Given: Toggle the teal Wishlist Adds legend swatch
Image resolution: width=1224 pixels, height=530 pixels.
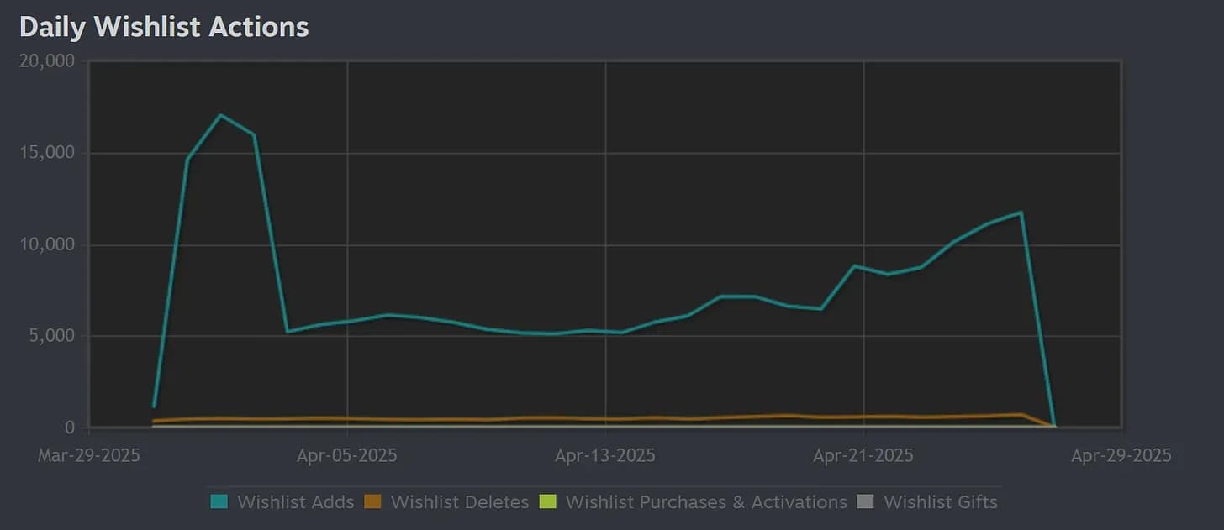Looking at the screenshot, I should point(218,501).
